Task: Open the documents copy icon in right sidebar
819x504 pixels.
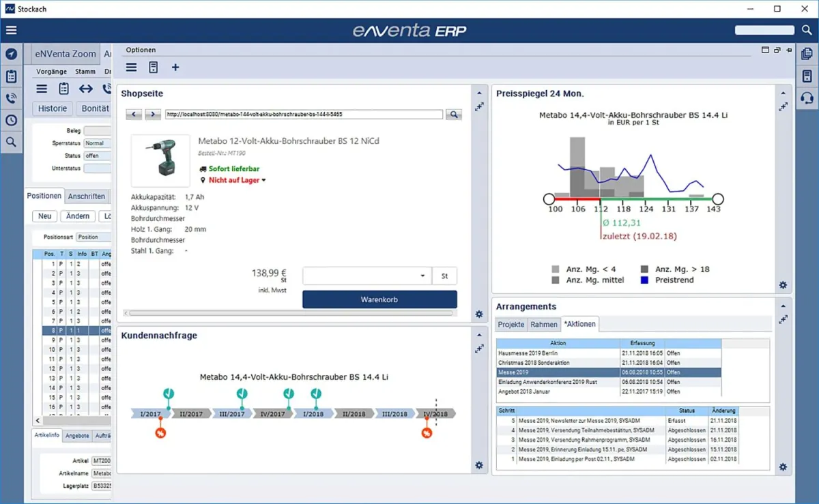Action: [x=807, y=54]
